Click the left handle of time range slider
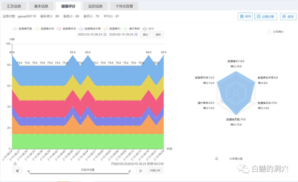This screenshot has height=182, width=298. click(x=28, y=172)
